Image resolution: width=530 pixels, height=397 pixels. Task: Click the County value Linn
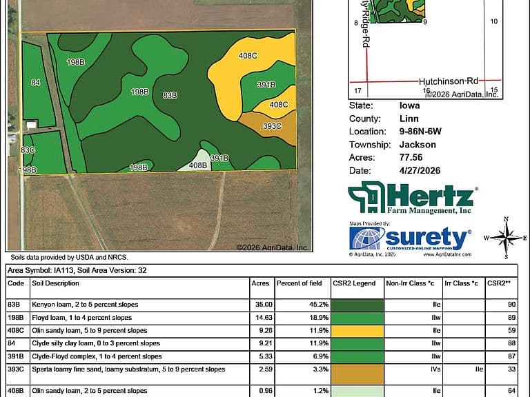click(409, 119)
